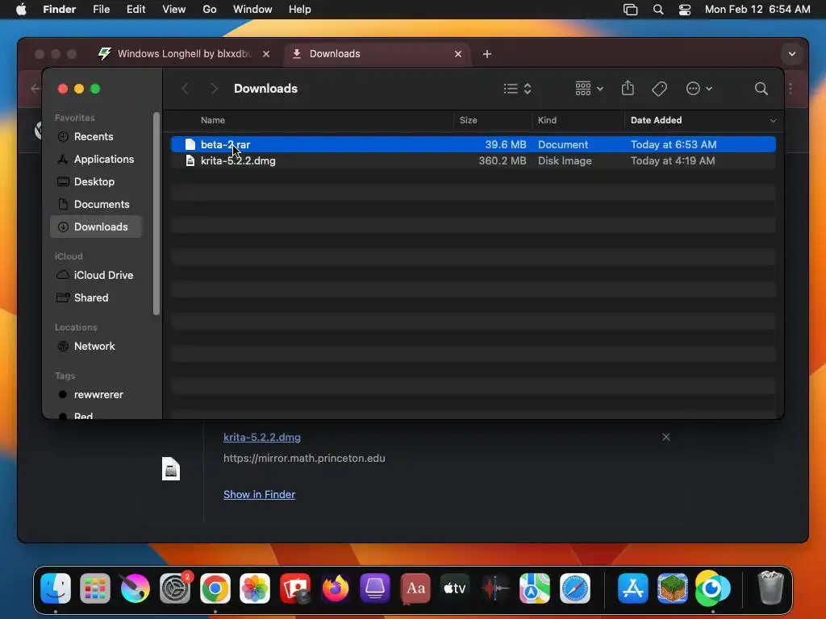Click the krita-5.2.2.dmg link in browser downloads

pos(262,437)
